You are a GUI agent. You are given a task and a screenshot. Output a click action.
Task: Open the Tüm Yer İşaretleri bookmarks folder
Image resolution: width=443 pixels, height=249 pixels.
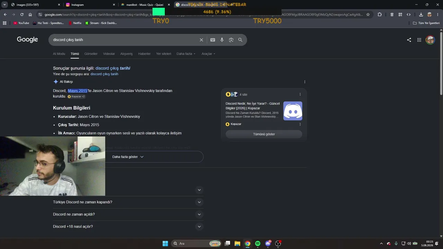tap(426, 23)
